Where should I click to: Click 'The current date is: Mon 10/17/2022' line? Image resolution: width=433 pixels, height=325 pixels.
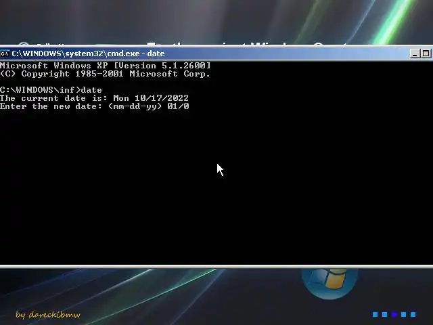(x=95, y=98)
